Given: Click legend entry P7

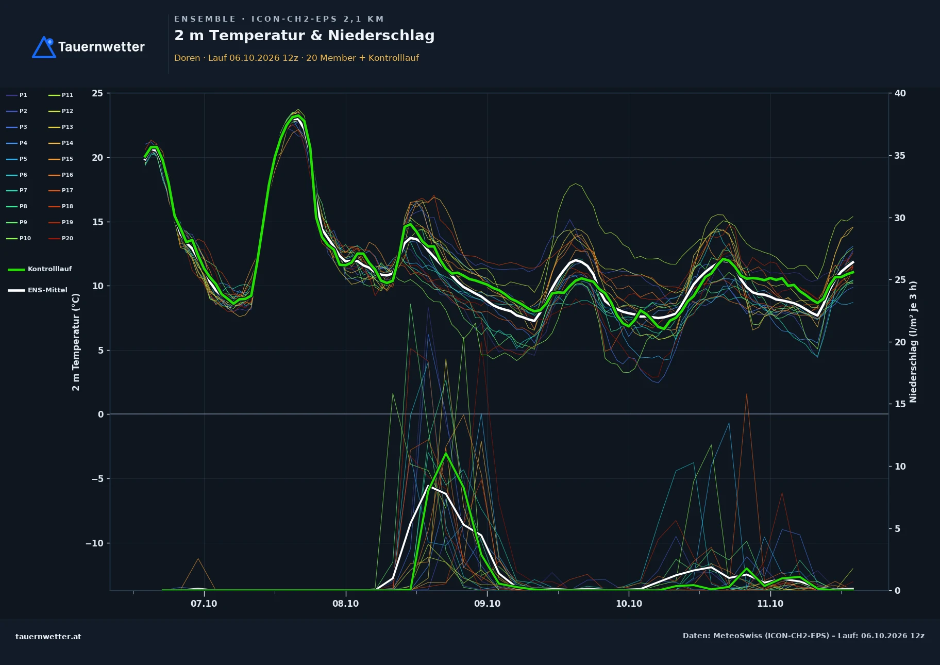Looking at the screenshot, I should point(17,190).
